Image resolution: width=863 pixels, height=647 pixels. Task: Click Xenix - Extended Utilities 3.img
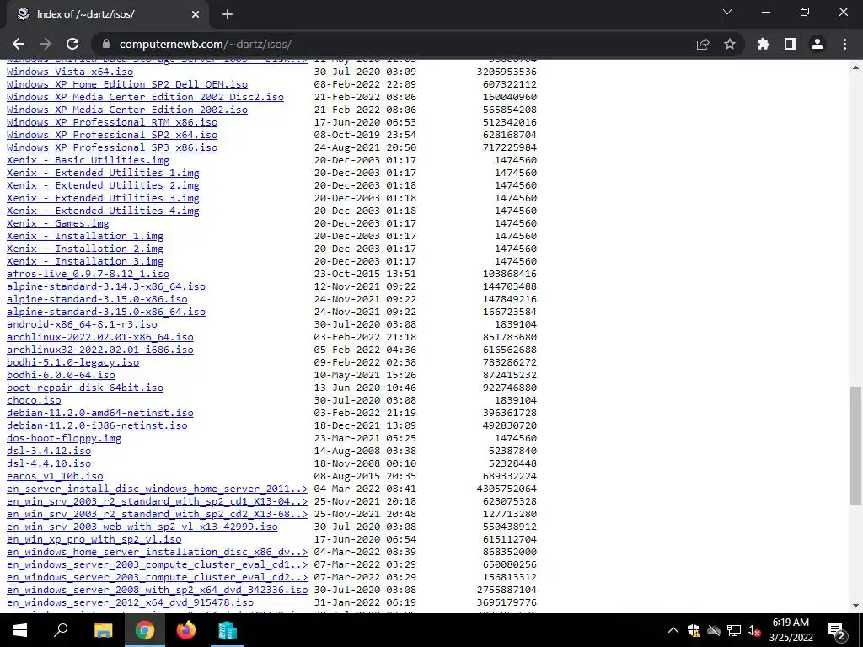(x=103, y=198)
